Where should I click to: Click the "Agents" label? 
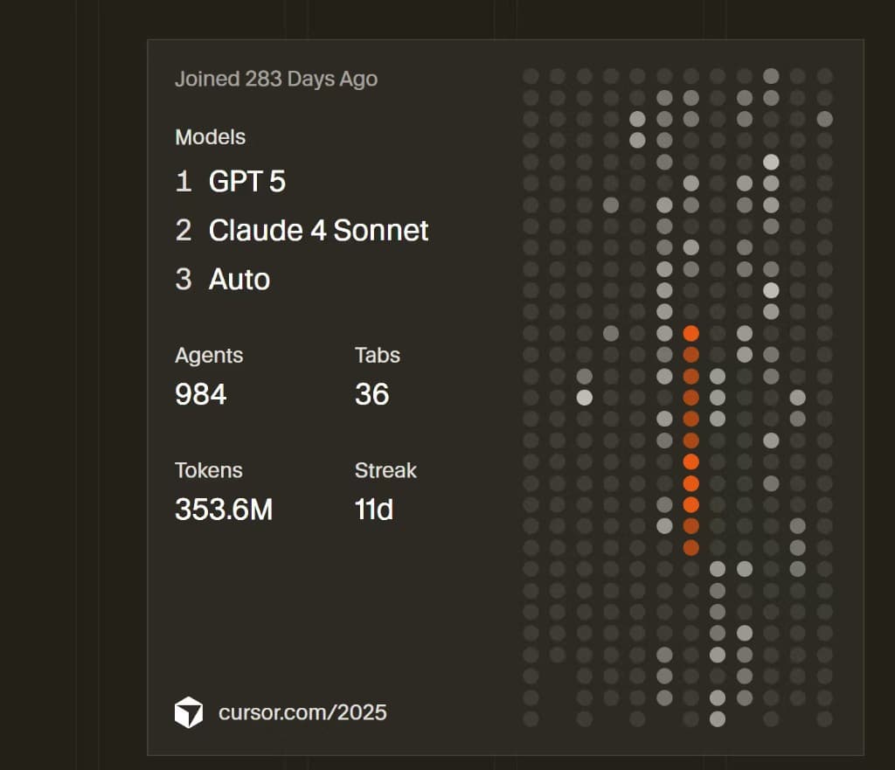click(x=209, y=356)
